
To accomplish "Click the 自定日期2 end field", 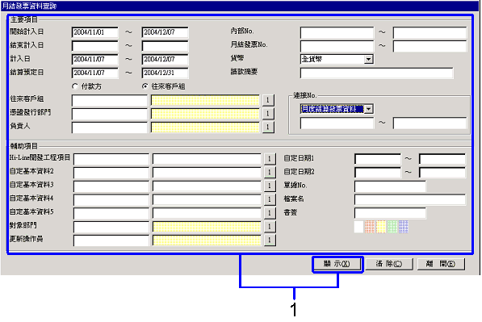I will point(442,173).
